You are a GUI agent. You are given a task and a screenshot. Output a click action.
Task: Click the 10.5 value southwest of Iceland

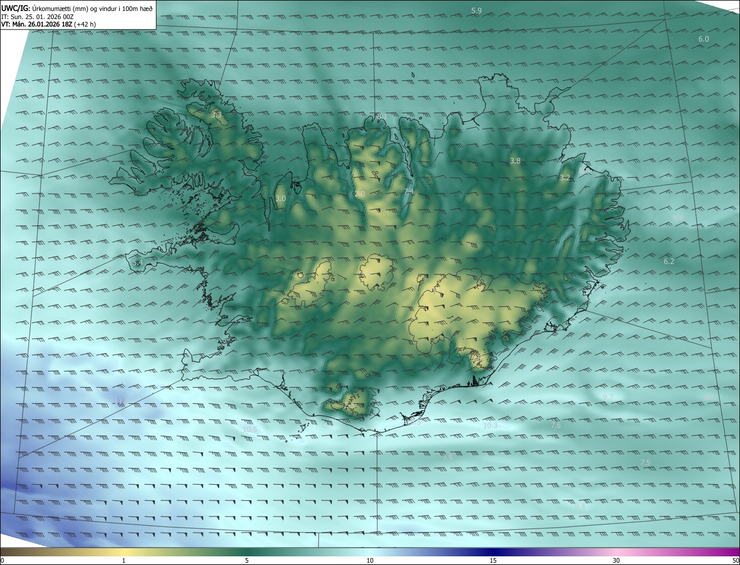250,430
